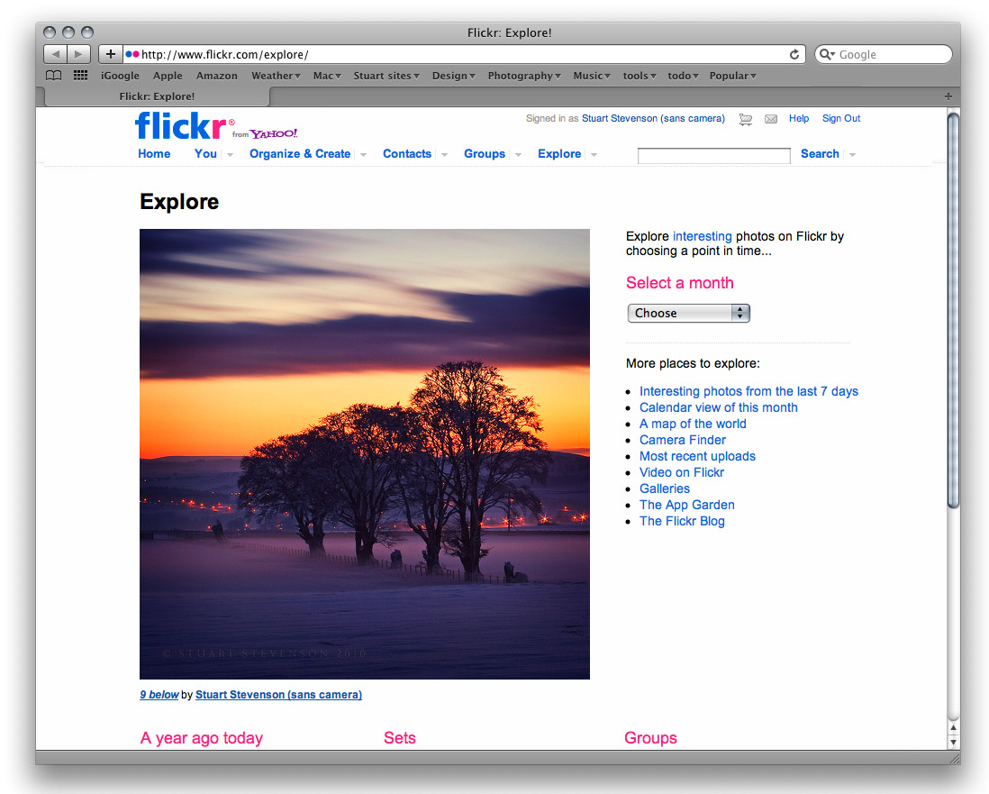Click the browser back arrow button
989x794 pixels.
[56, 54]
